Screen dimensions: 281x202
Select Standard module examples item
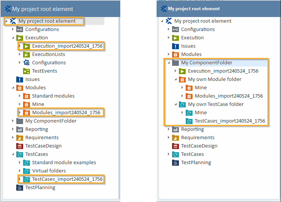(64, 163)
